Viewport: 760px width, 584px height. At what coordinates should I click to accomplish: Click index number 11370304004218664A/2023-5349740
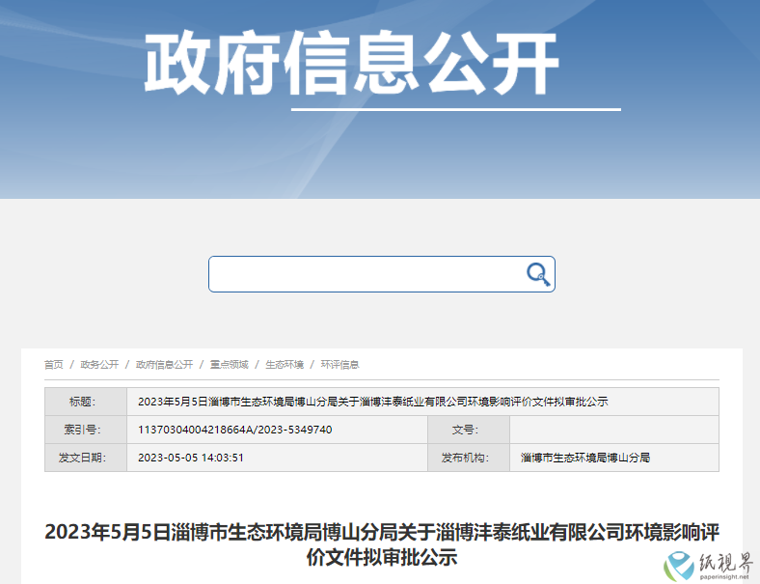click(235, 430)
